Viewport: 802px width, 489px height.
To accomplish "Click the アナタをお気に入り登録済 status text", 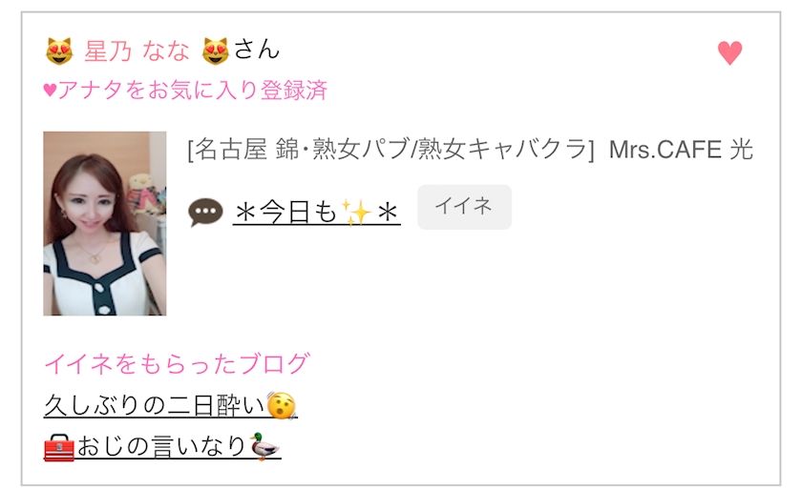I will (192, 91).
